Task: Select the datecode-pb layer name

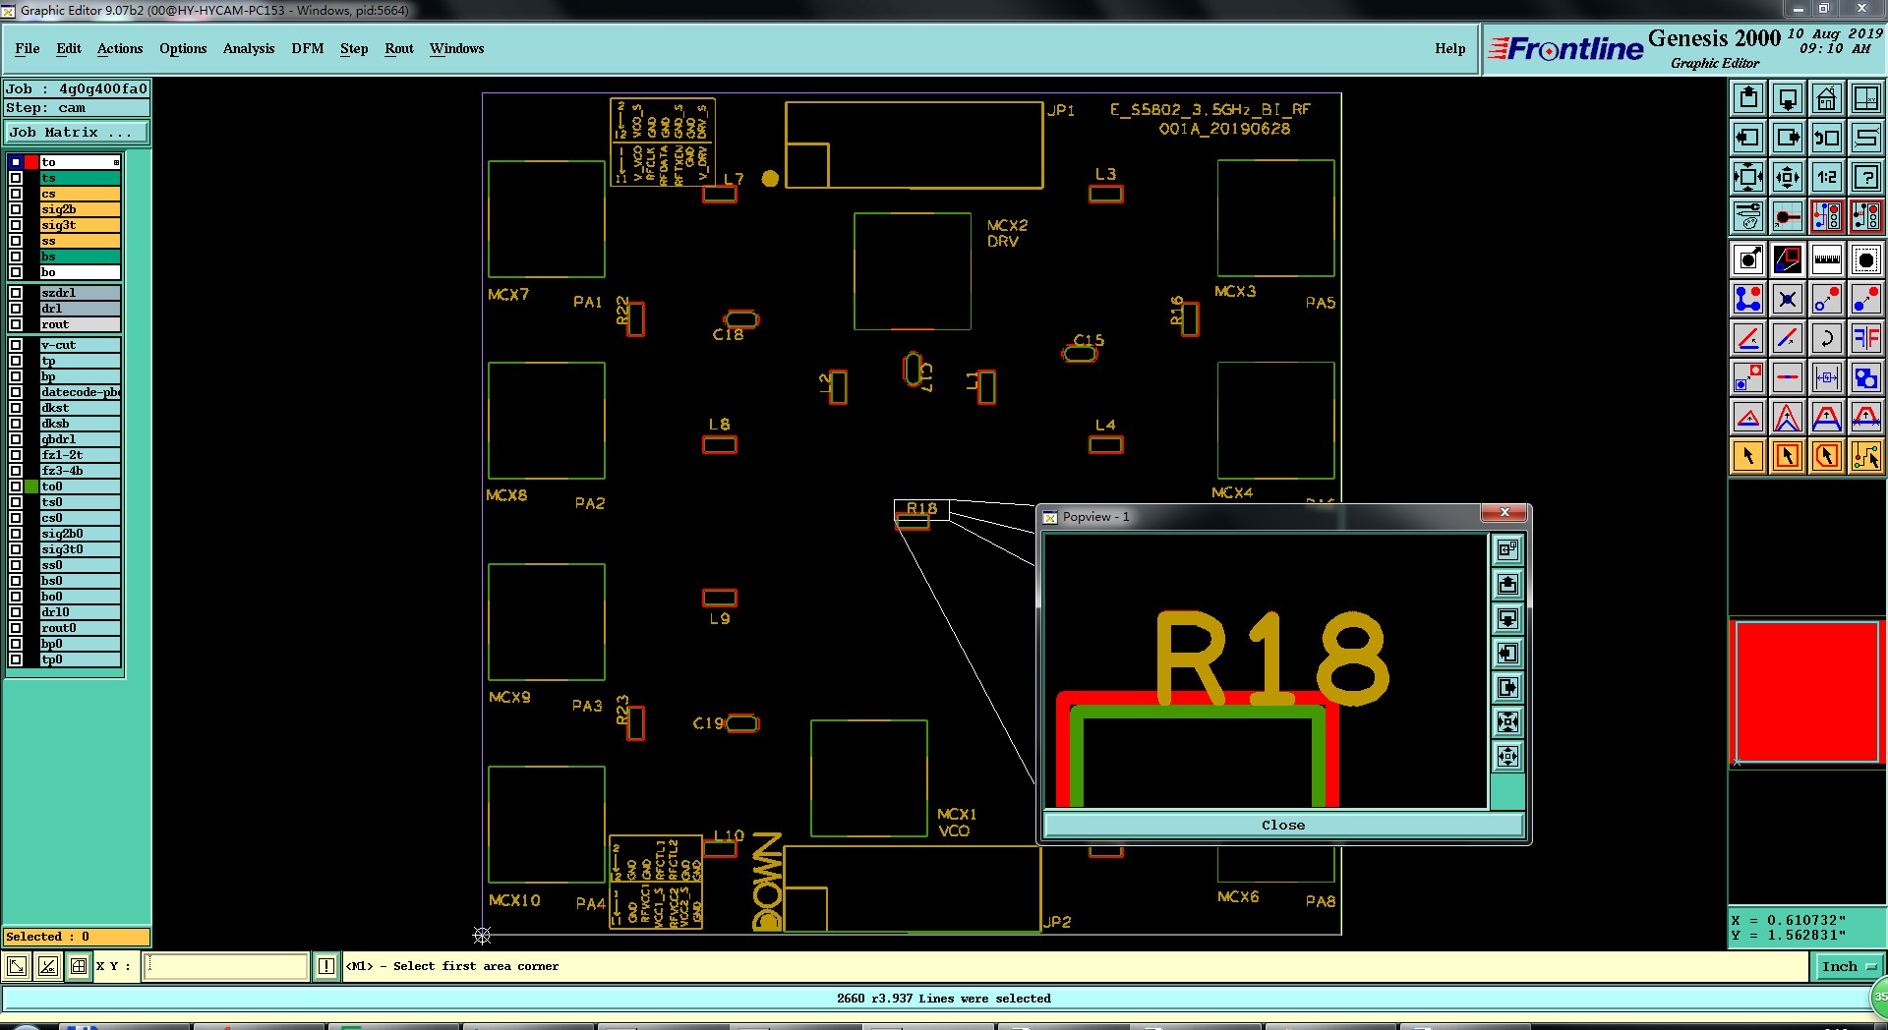Action: coord(80,392)
